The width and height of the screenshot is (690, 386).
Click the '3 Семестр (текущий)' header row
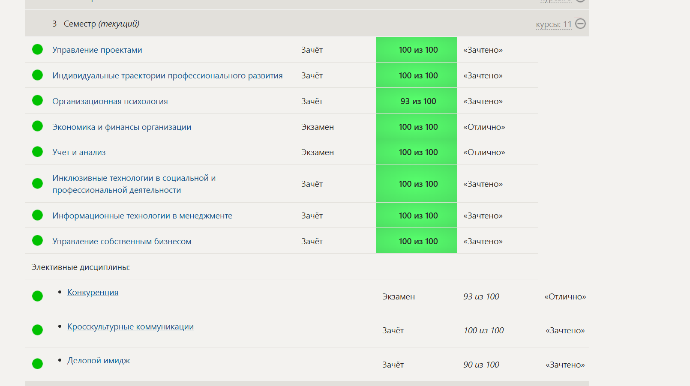click(x=257, y=24)
